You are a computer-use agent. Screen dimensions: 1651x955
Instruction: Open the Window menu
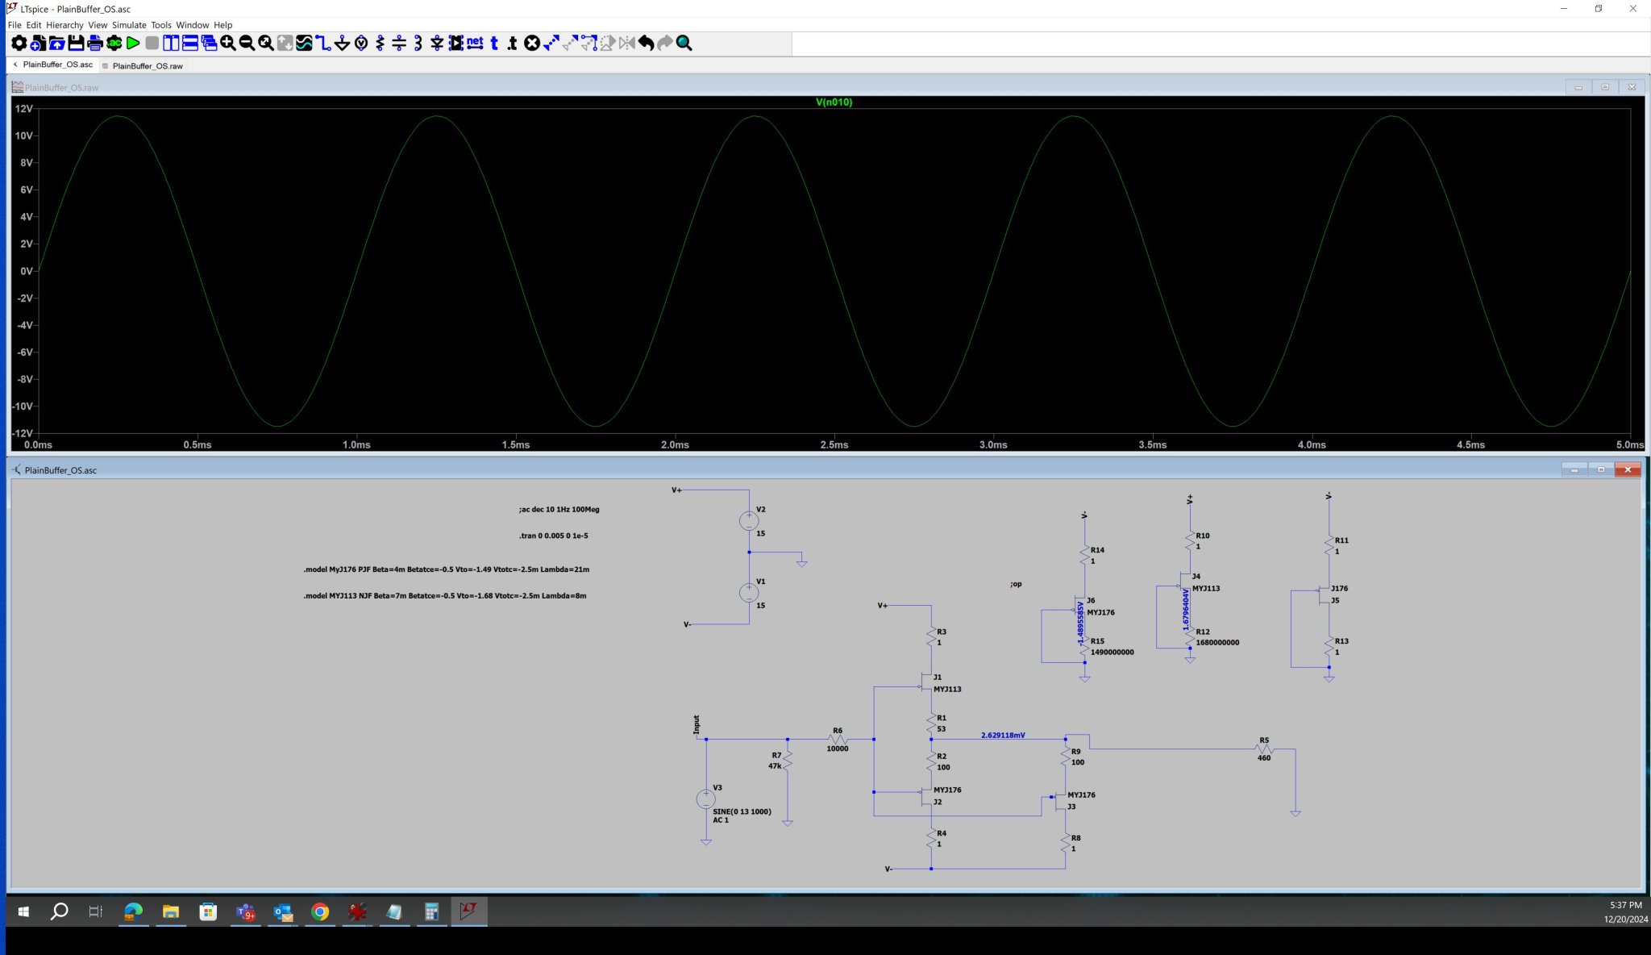[193, 25]
